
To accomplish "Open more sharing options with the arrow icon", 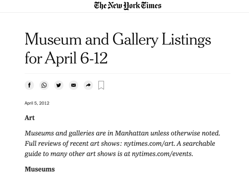I will coord(88,86).
